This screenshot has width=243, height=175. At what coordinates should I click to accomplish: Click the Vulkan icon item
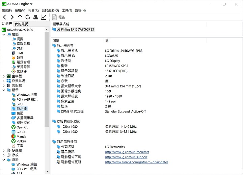[x=19, y=141]
